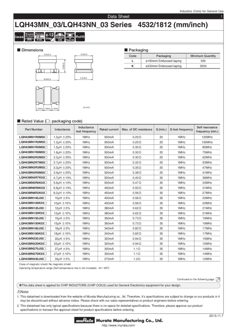The image size is (237, 335).
Task: Click the series title LQH43MN_03/LQH43NN_03
Action: (x=73, y=25)
